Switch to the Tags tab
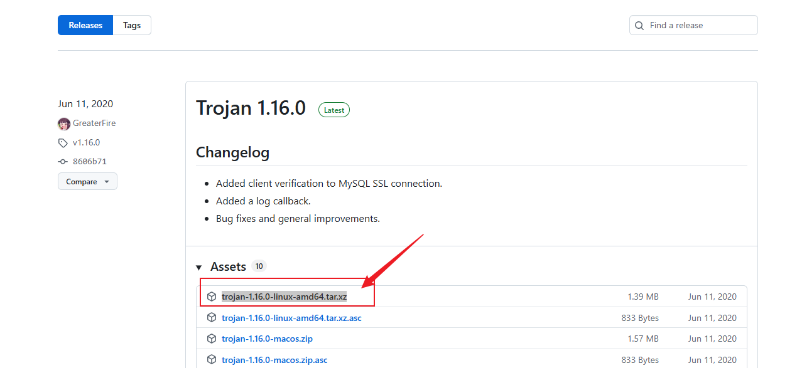 [132, 25]
